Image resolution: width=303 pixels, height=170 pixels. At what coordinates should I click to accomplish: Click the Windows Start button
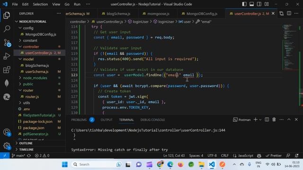click(65, 164)
